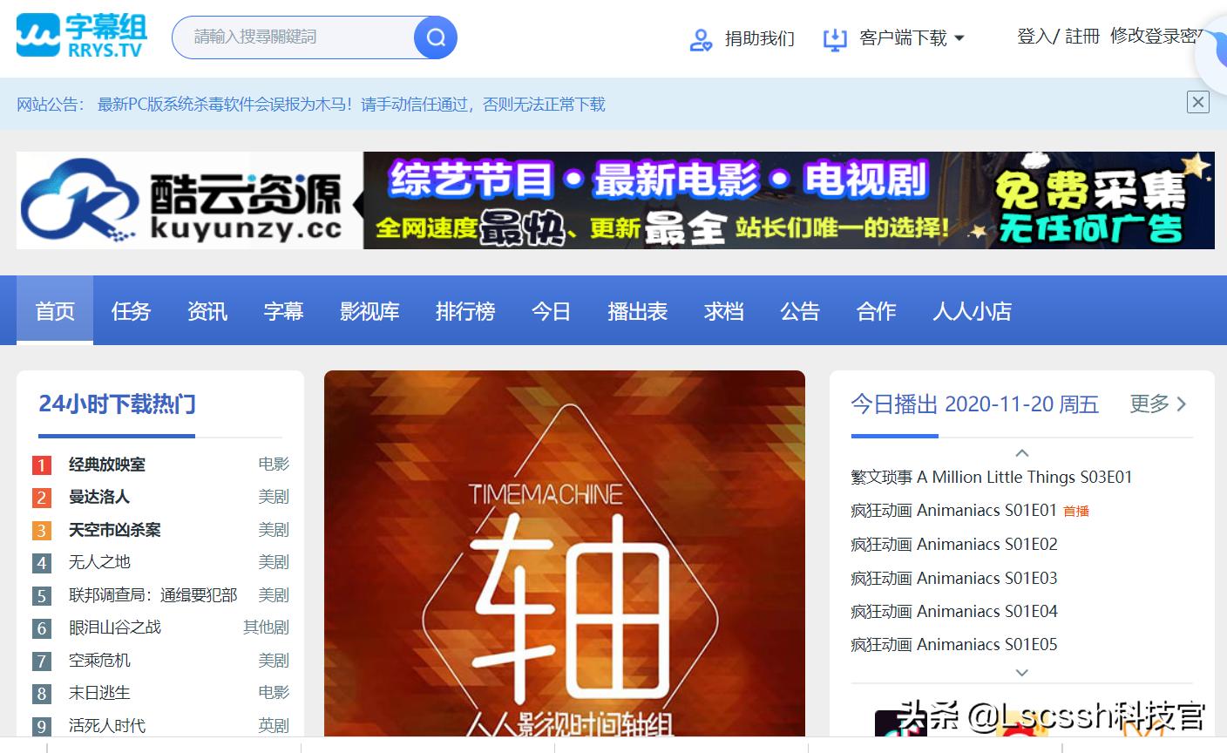1227x753 pixels.
Task: Open the 空乘危机 hot download entry
Action: point(99,661)
